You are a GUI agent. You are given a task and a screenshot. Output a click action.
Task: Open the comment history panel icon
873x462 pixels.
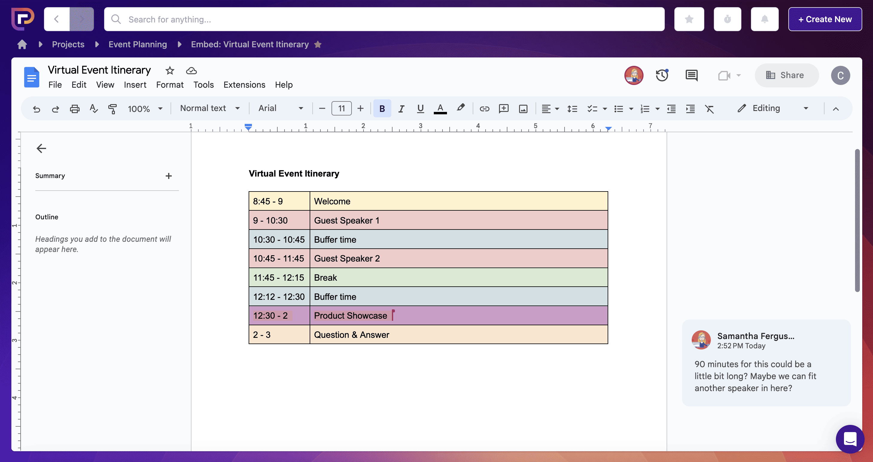691,75
